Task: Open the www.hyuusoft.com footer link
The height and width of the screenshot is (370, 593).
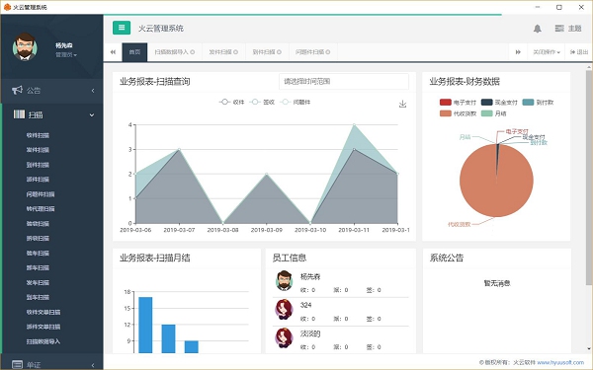Action: (x=560, y=362)
